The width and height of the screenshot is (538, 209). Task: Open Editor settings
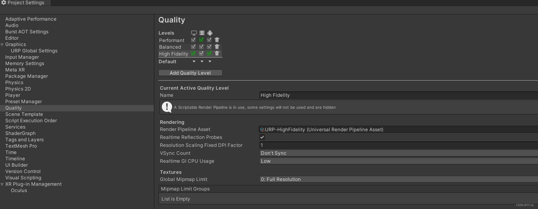[12, 38]
